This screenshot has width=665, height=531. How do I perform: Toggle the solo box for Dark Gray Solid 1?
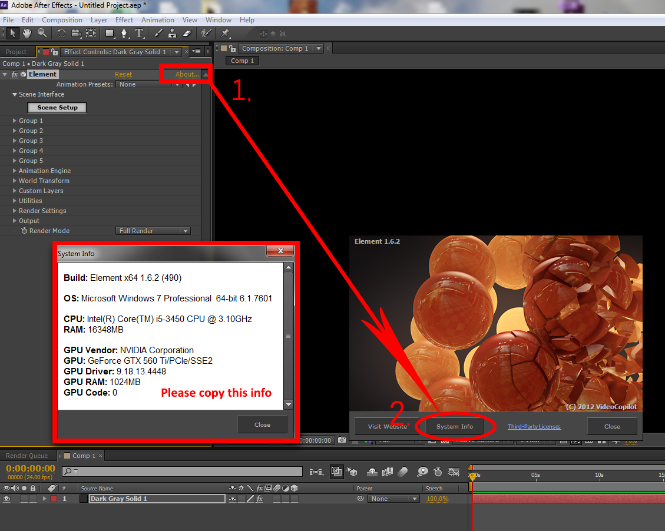[24, 499]
